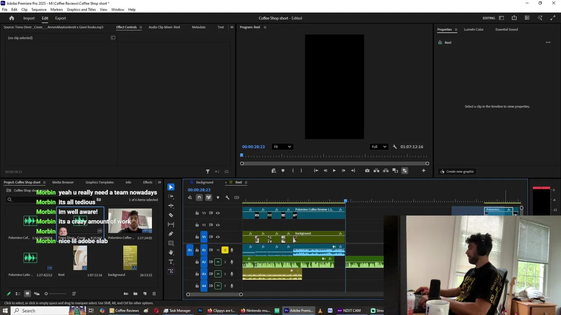Open the Reel sequence tab menu
The image size is (561, 315).
tap(246, 182)
